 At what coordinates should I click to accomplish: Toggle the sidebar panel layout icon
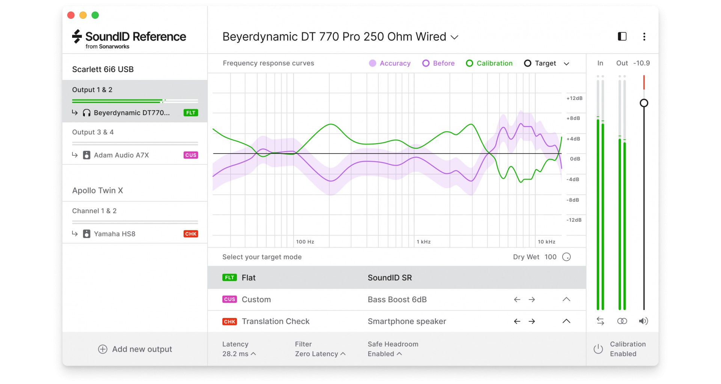click(x=622, y=36)
